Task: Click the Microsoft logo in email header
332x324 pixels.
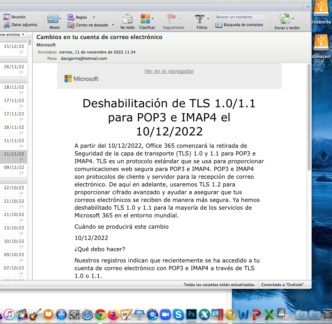Action: [x=81, y=79]
